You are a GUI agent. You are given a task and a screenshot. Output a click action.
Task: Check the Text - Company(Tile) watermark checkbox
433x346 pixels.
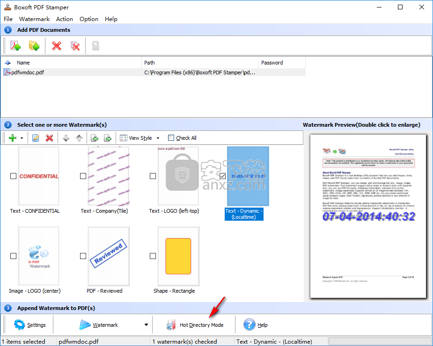pyautogui.click(x=83, y=176)
